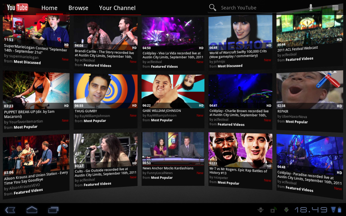Tap the 18:49 clock in status bar

311,210
